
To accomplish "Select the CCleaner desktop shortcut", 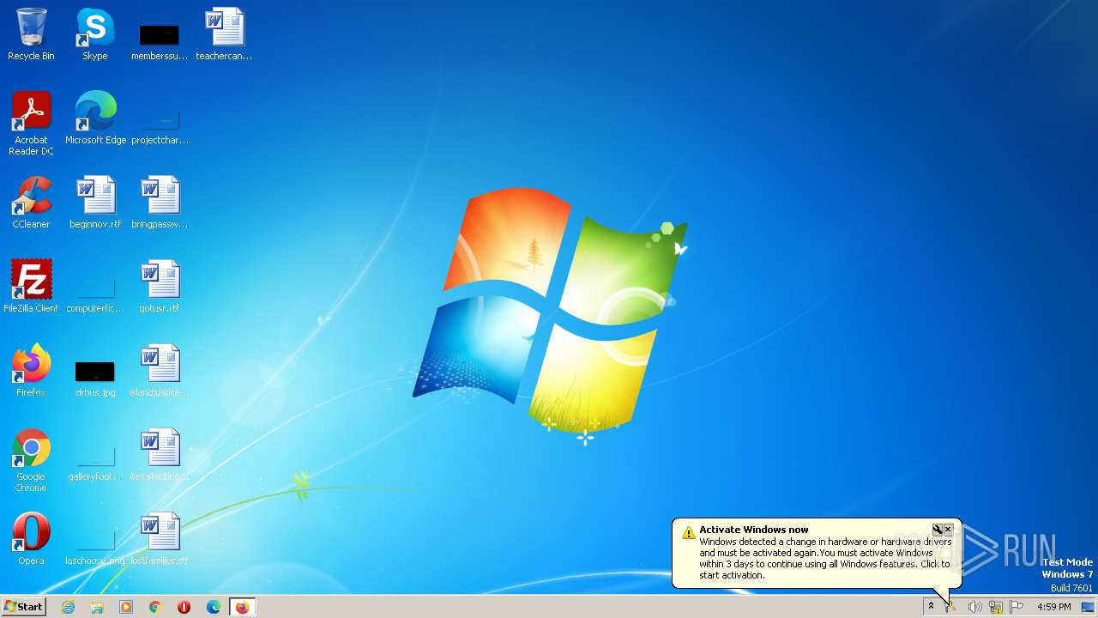I will (31, 203).
